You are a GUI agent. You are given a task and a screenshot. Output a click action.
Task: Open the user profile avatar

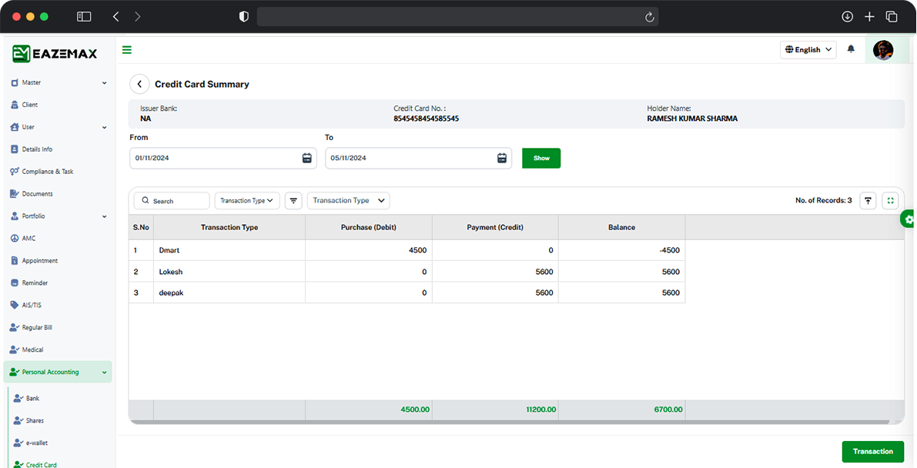tap(883, 50)
